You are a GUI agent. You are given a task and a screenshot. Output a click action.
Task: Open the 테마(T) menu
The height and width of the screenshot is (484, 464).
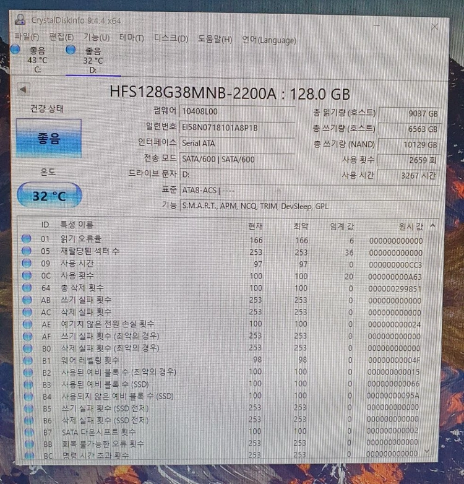[x=131, y=38]
